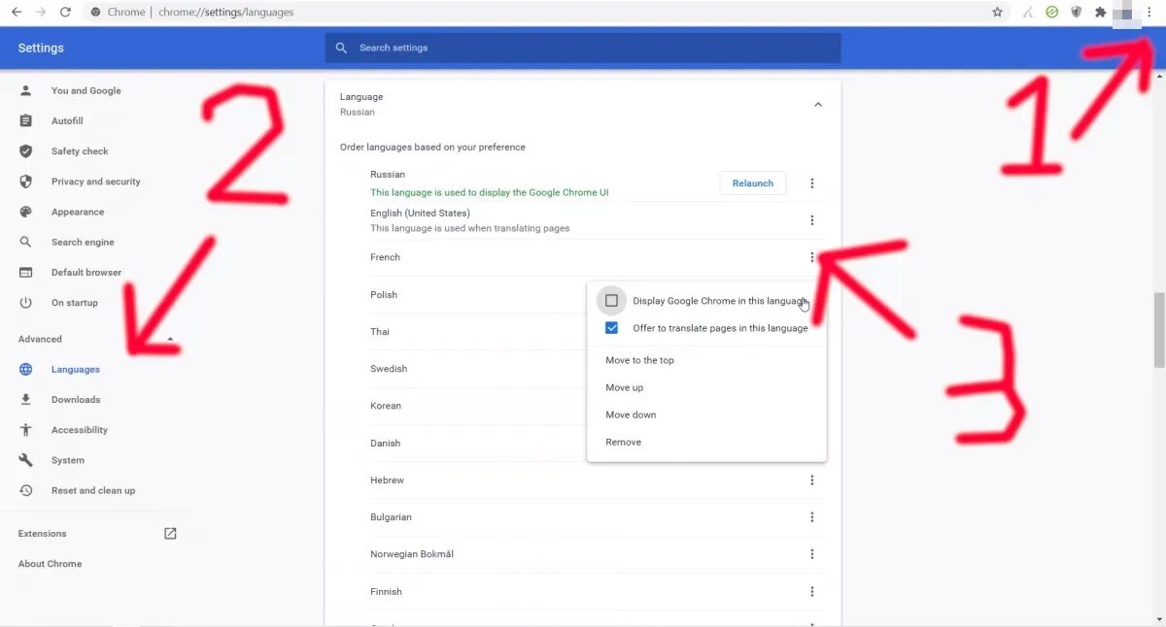Focus the Search settings field
This screenshot has height=627, width=1166.
pyautogui.click(x=583, y=48)
